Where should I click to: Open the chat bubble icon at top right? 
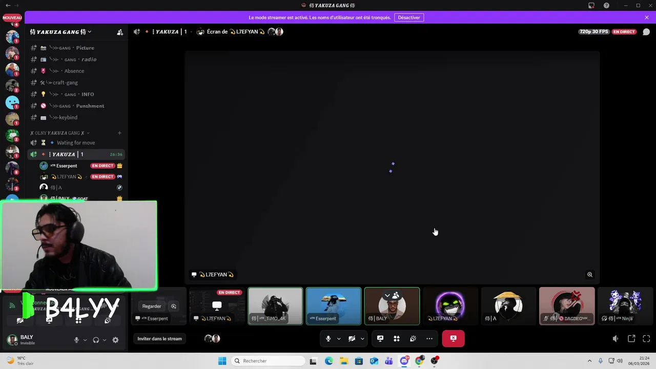[x=646, y=32]
